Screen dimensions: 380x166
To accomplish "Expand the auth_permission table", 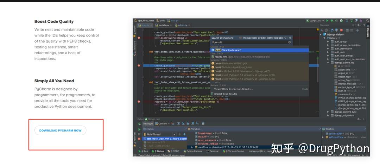I will pyautogui.click(x=328, y=49).
